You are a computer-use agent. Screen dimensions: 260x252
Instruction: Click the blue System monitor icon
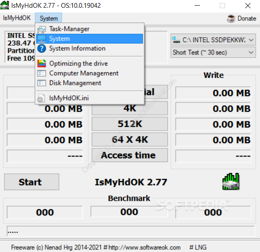(42, 39)
